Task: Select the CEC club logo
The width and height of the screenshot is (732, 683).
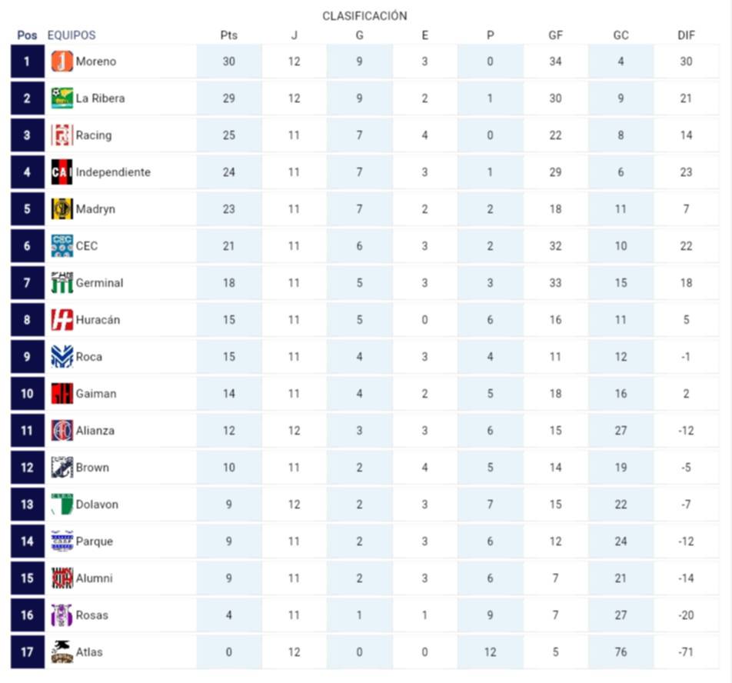Action: (x=62, y=246)
